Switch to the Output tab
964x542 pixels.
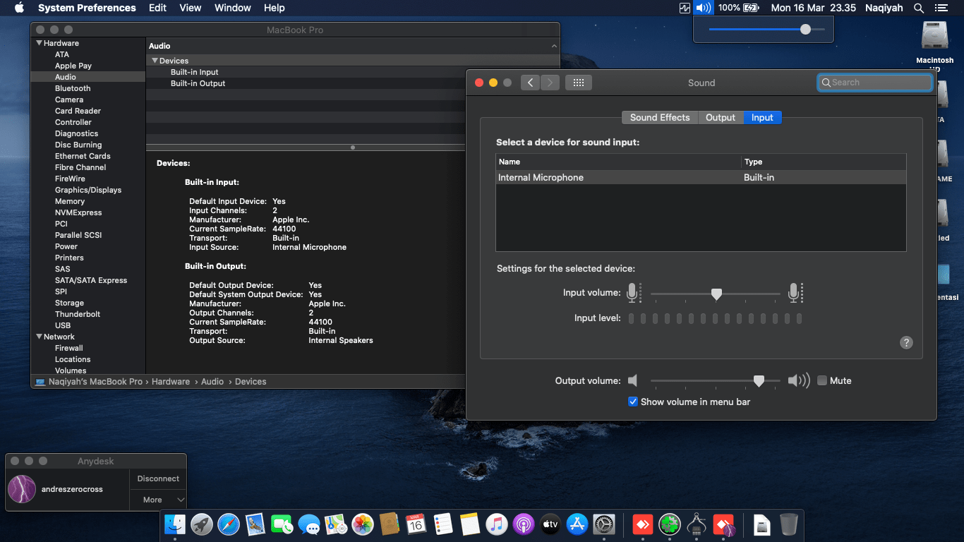click(721, 117)
